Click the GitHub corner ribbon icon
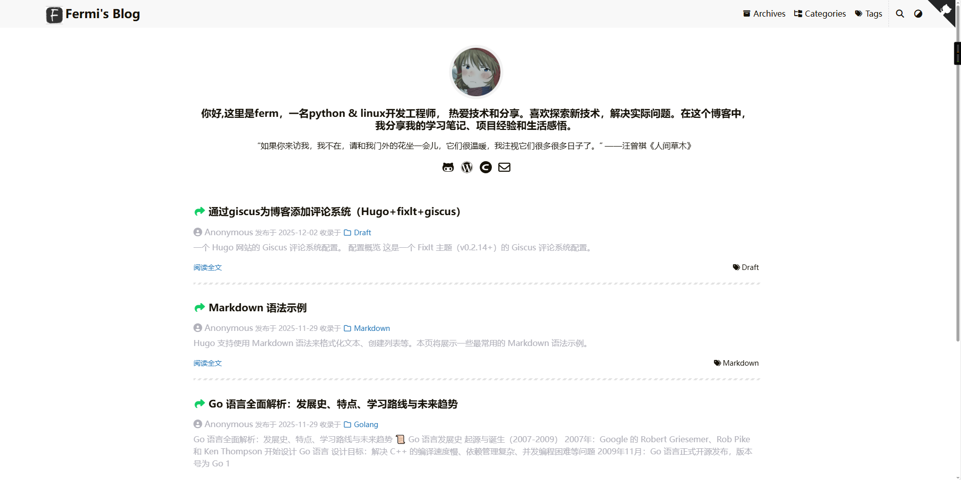Viewport: 961px width, 480px height. tap(944, 10)
